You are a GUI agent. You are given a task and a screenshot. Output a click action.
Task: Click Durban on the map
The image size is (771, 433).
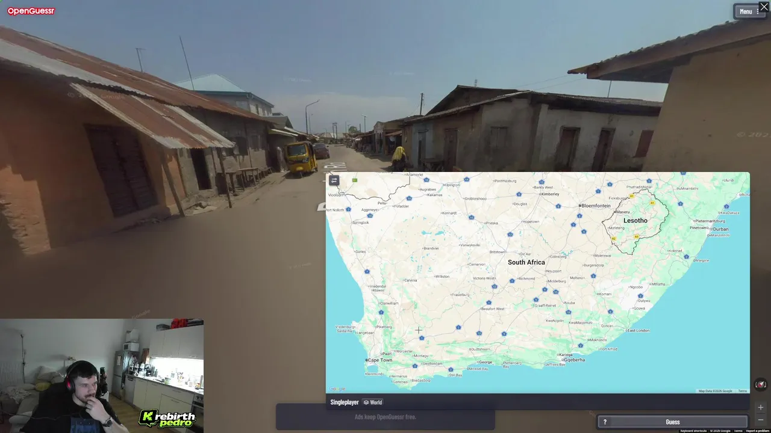click(x=720, y=229)
